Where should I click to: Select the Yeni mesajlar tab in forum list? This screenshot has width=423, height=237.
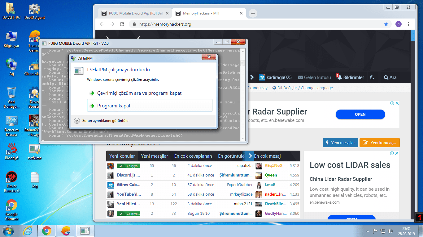pos(155,156)
